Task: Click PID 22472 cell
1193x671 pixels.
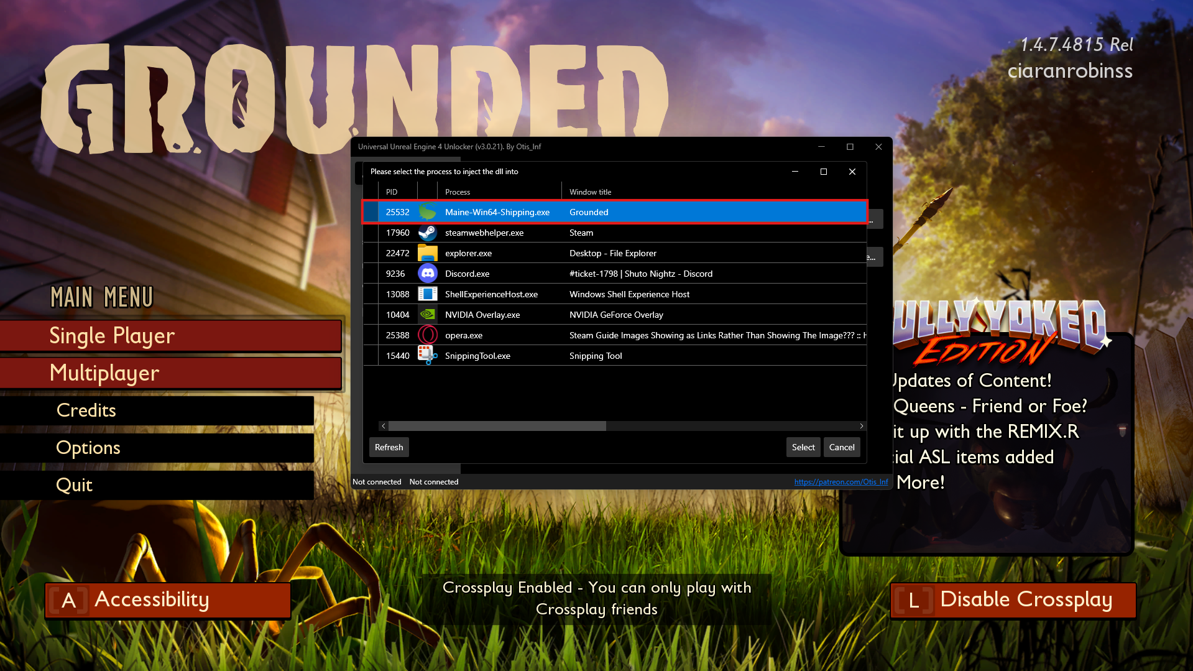Action: coord(398,253)
